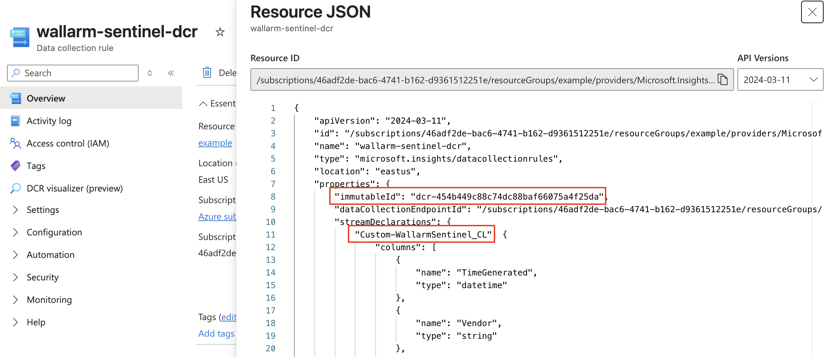
Task: Open the DCR visualizer preview
Action: tap(75, 188)
